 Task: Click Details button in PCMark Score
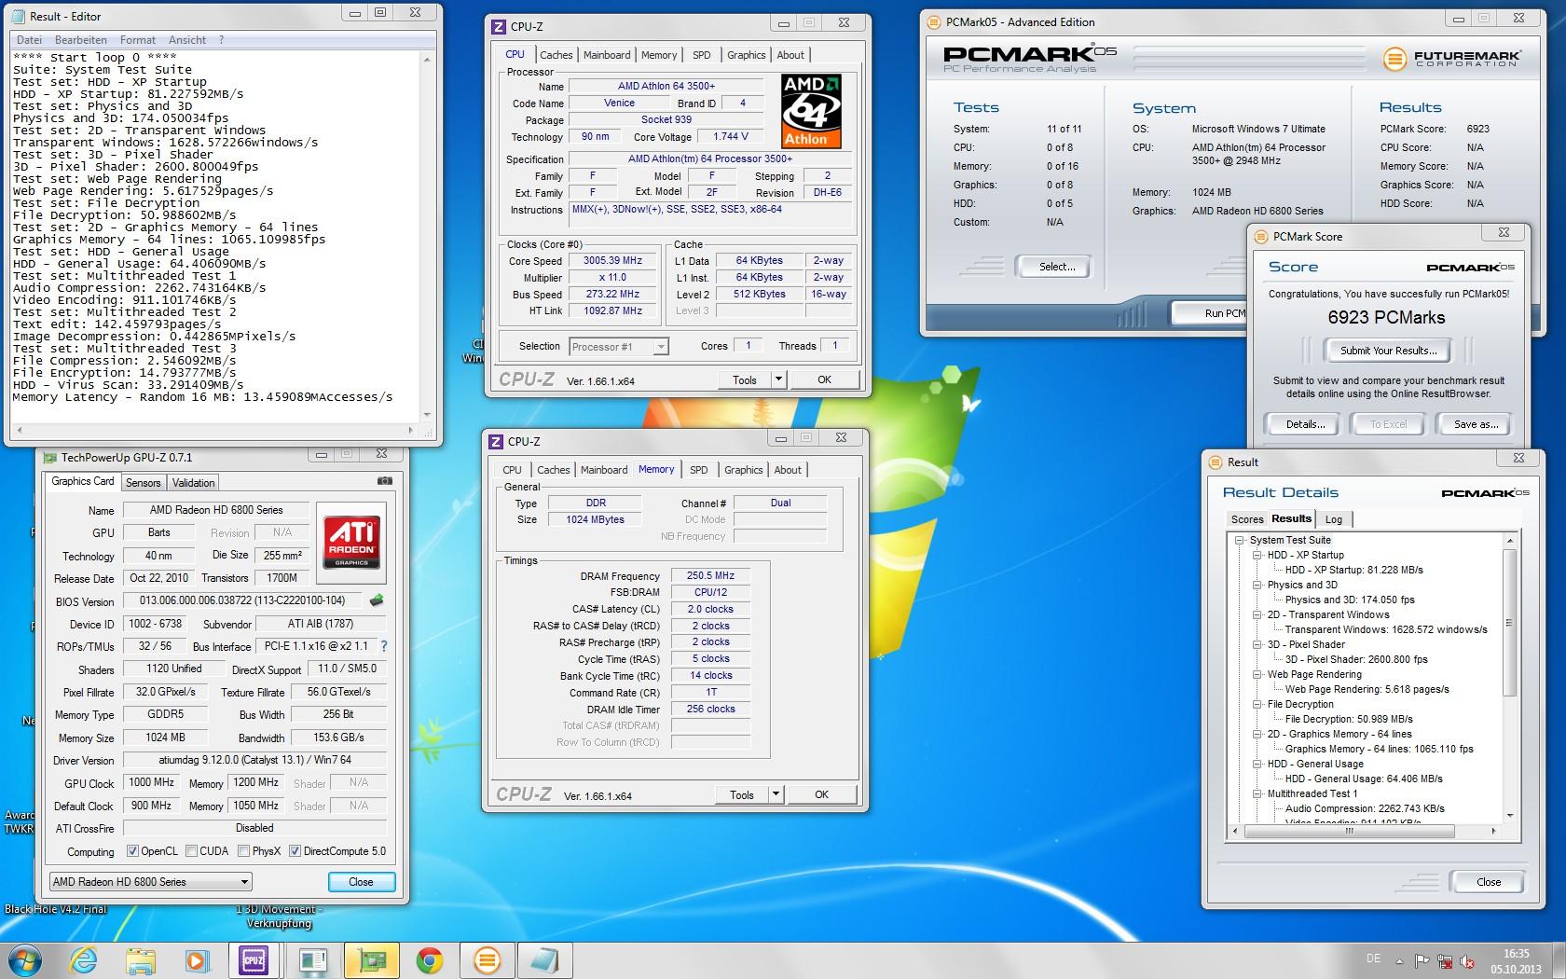tap(1305, 424)
